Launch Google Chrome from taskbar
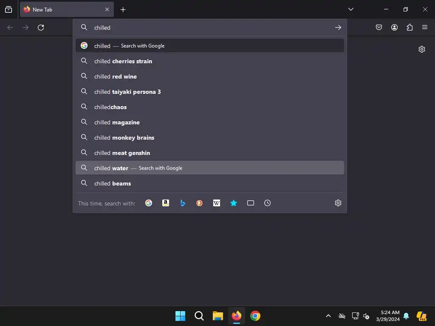The width and height of the screenshot is (435, 326). tap(255, 316)
